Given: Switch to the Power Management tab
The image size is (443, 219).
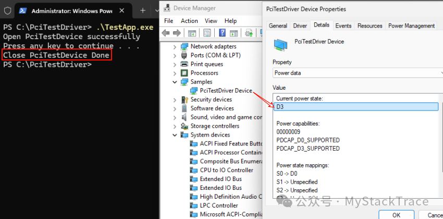Looking at the screenshot, I should tap(411, 26).
